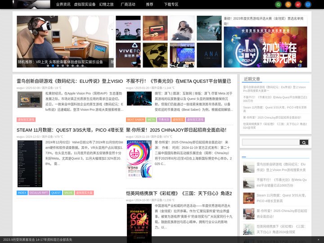Viewport: 324px width, 243px height.
Task: Open sidebar thumbnail beside 聚·你所爱 entry
Action: coord(249,214)
